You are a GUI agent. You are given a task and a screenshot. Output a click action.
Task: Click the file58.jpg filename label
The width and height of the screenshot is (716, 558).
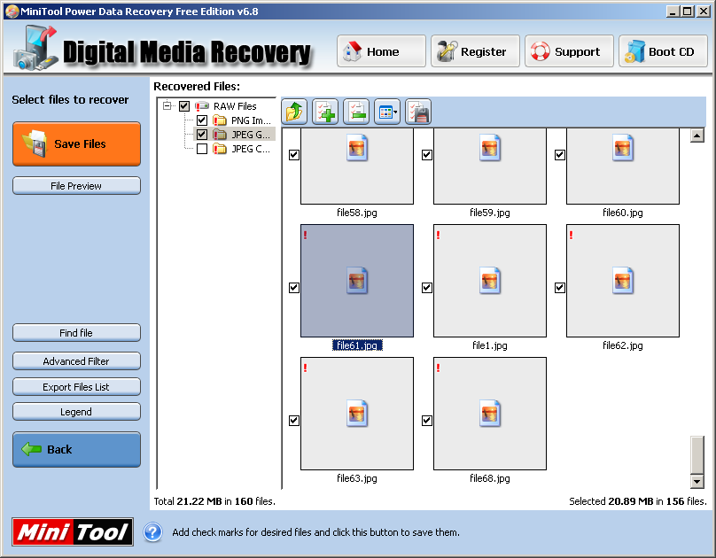coord(357,213)
